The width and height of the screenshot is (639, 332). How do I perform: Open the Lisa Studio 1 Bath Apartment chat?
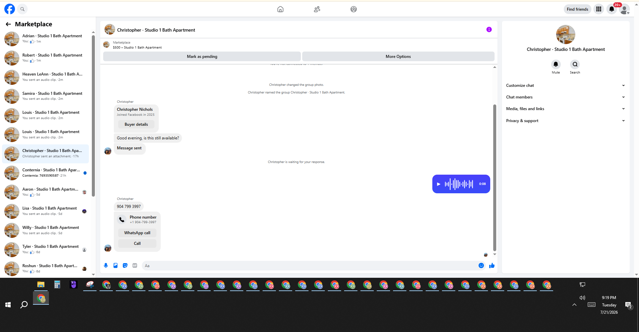click(46, 211)
